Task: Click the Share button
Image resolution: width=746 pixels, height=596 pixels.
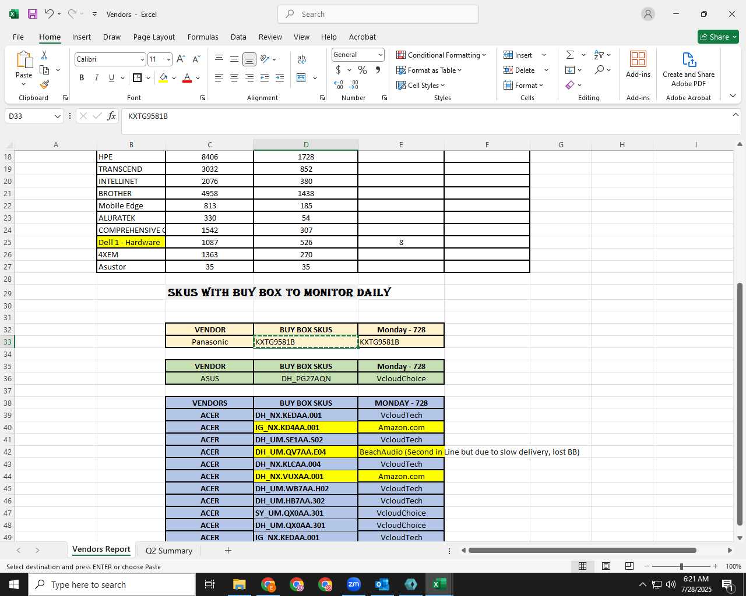Action: tap(718, 37)
